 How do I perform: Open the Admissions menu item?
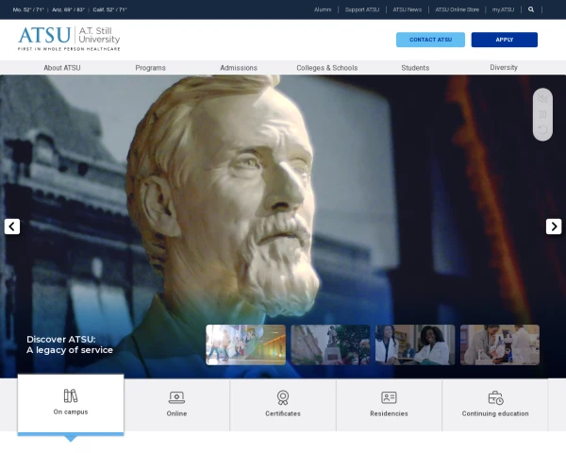(239, 68)
